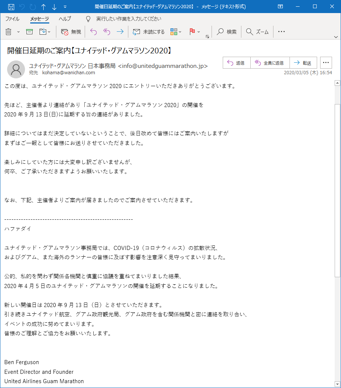Click the Archive icon
The width and height of the screenshot is (341, 388).
click(29, 32)
